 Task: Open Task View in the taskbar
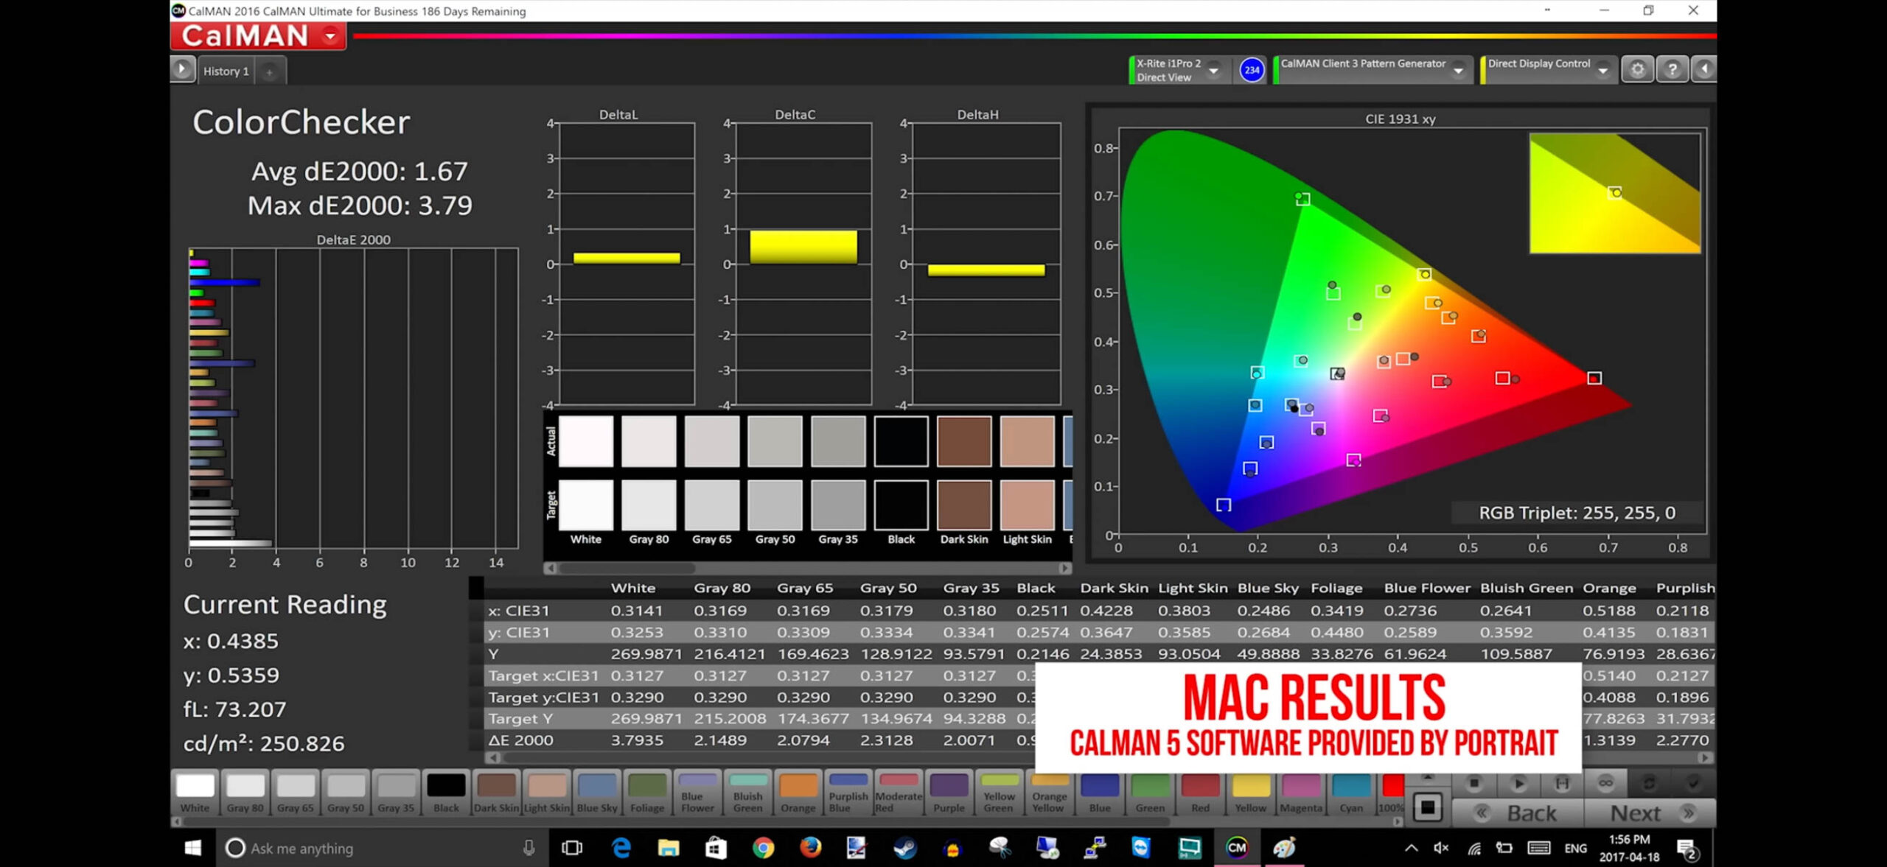[572, 848]
